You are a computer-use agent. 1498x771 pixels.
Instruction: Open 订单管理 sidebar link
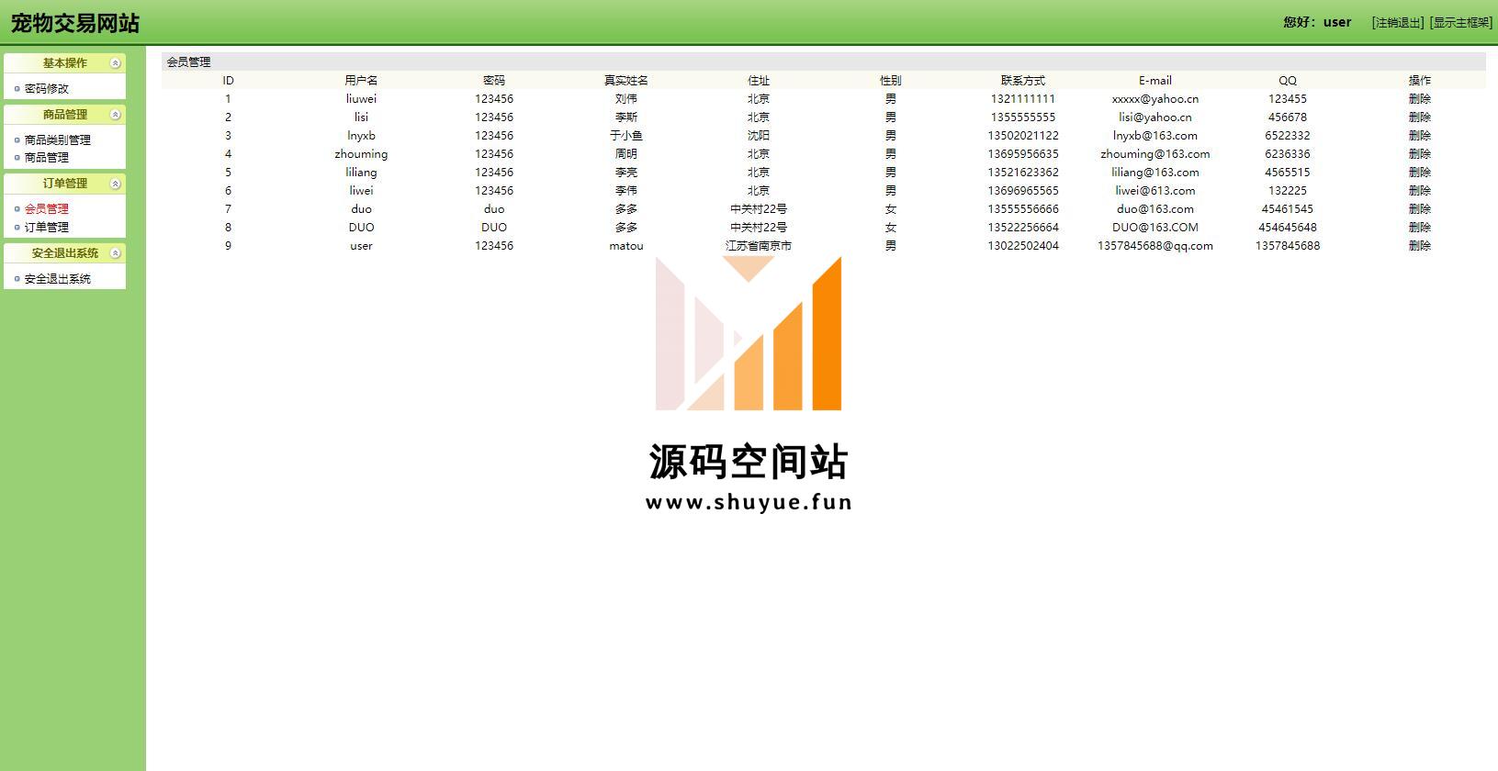pyautogui.click(x=47, y=228)
